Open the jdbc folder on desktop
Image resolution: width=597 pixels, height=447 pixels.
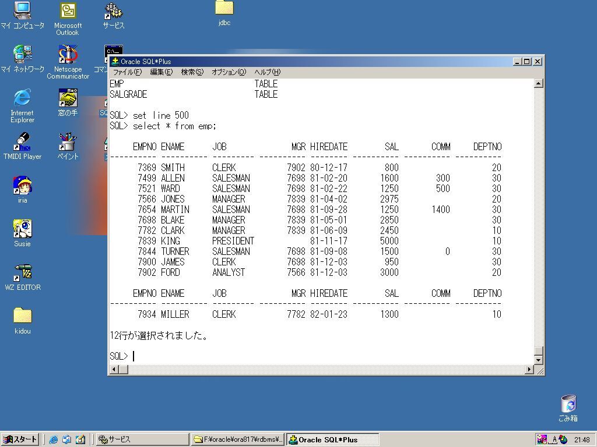224,13
